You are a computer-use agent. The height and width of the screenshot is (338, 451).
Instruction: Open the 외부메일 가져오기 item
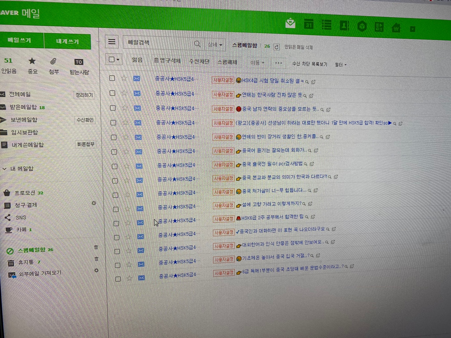coord(40,273)
